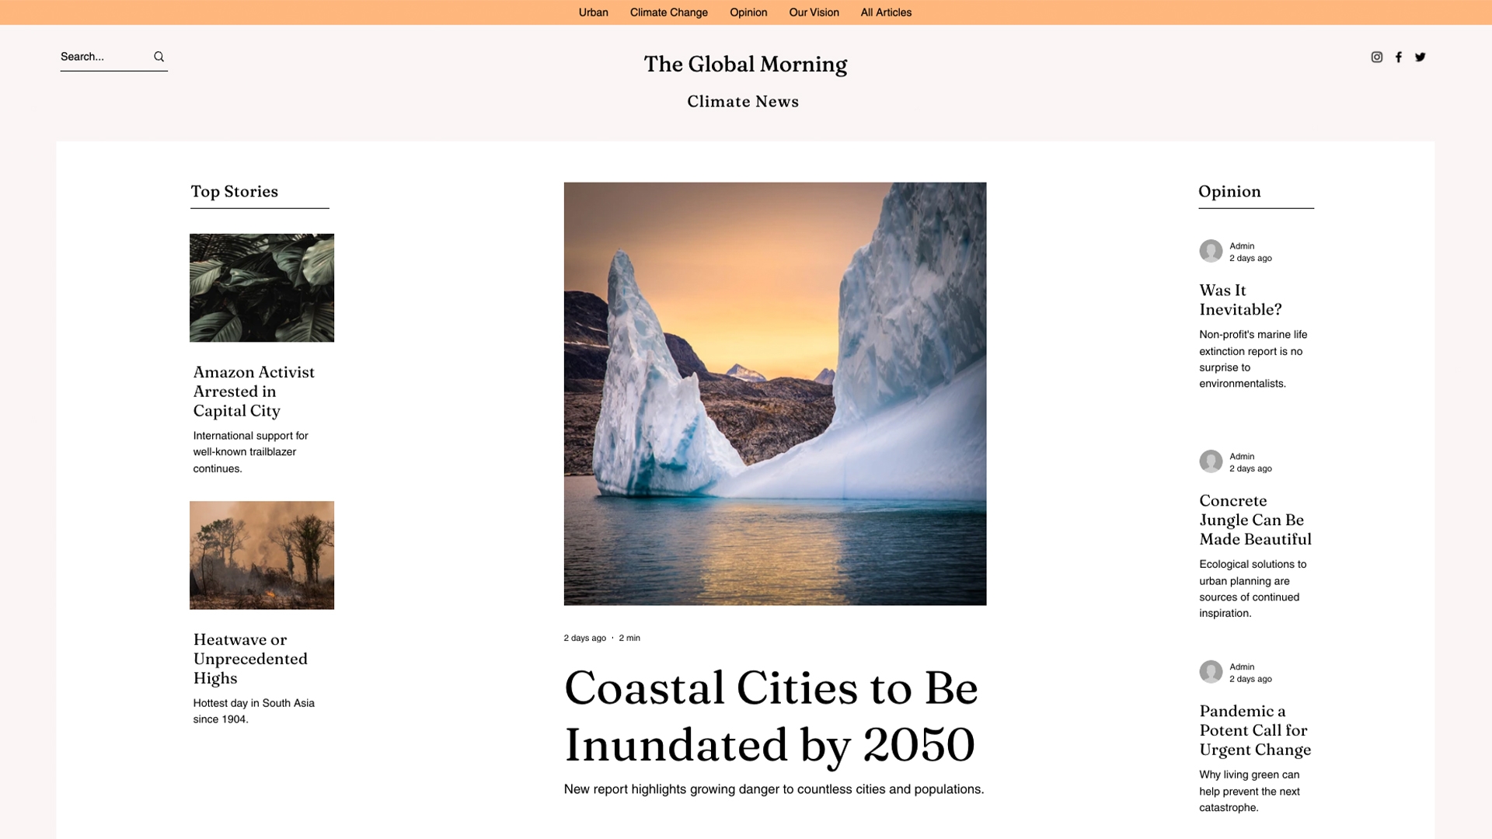Click the main iceberg feature image
The height and width of the screenshot is (839, 1492).
point(775,393)
